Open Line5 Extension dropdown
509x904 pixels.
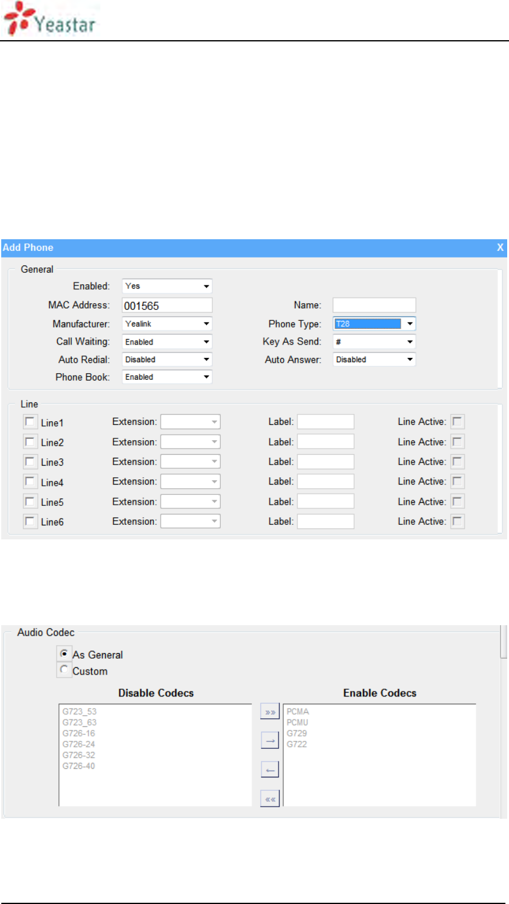point(190,502)
